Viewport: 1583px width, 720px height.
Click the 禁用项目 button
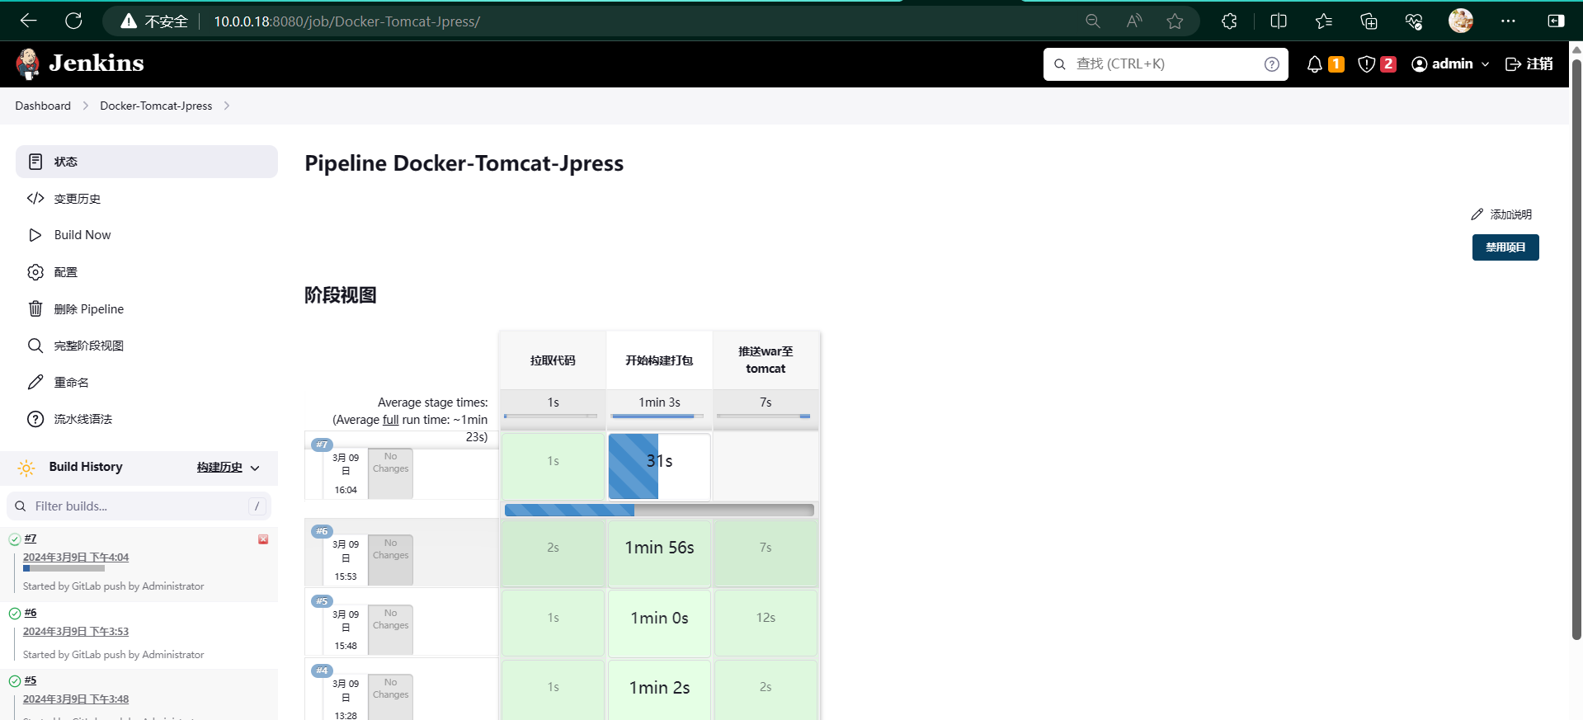[x=1505, y=247]
